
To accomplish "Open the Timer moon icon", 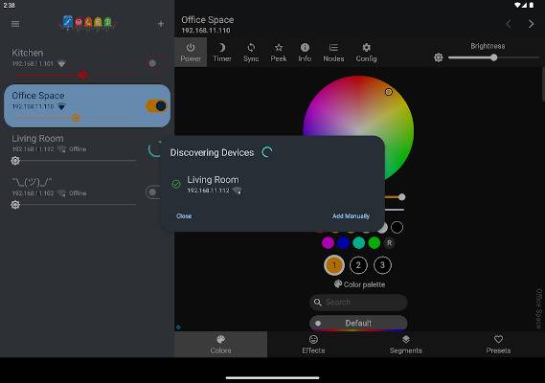I will (x=222, y=47).
